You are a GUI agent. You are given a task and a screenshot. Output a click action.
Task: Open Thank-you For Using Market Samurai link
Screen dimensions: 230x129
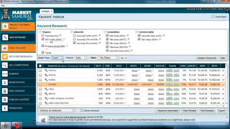(67, 117)
